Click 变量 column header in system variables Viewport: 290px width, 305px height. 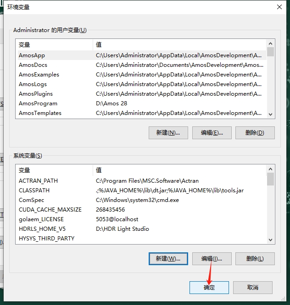tap(55, 170)
